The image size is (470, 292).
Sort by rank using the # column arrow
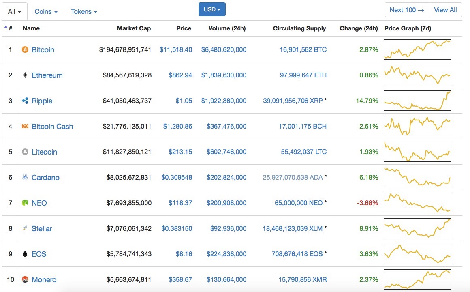[x=6, y=27]
